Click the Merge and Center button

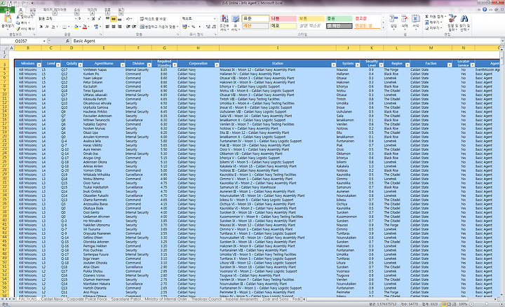(158, 27)
